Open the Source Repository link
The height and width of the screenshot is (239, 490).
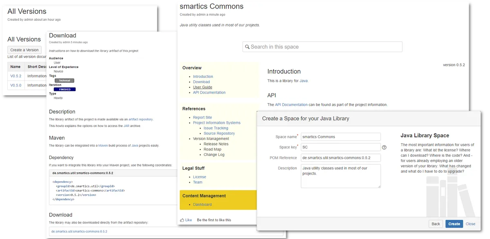click(x=219, y=133)
